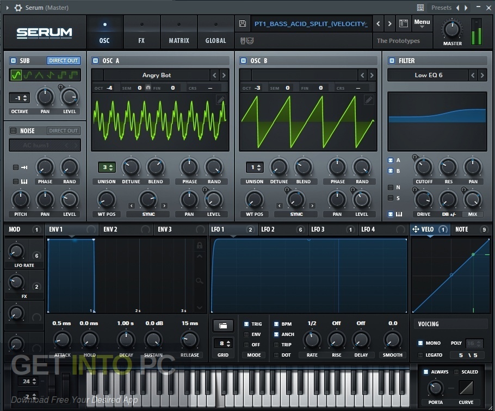Select the NOTE modulation tab

(x=472, y=229)
